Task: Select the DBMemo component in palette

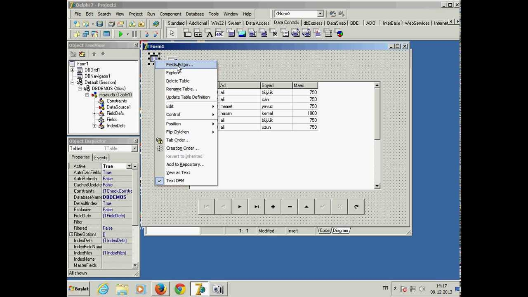Action: click(231, 33)
